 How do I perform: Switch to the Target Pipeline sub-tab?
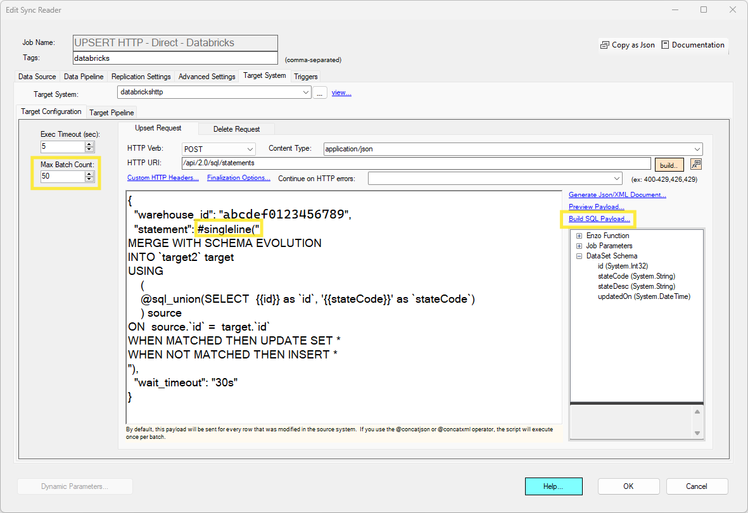coord(111,113)
